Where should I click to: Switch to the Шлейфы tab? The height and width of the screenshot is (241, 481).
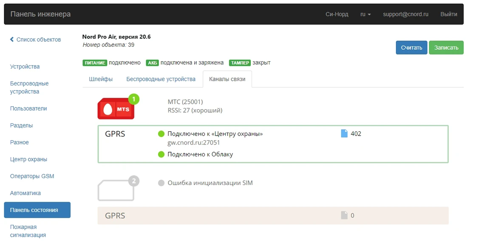[x=101, y=79]
